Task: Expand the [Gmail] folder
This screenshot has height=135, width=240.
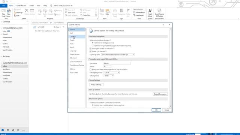Action: pyautogui.click(x=2, y=34)
